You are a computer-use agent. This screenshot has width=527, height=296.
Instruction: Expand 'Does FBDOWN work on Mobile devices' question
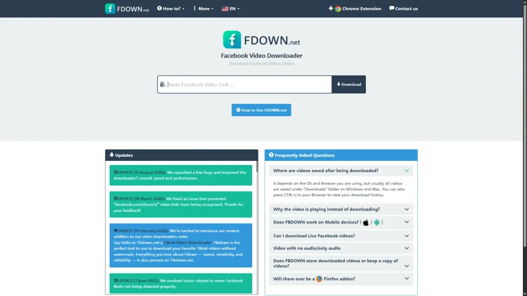pyautogui.click(x=341, y=222)
